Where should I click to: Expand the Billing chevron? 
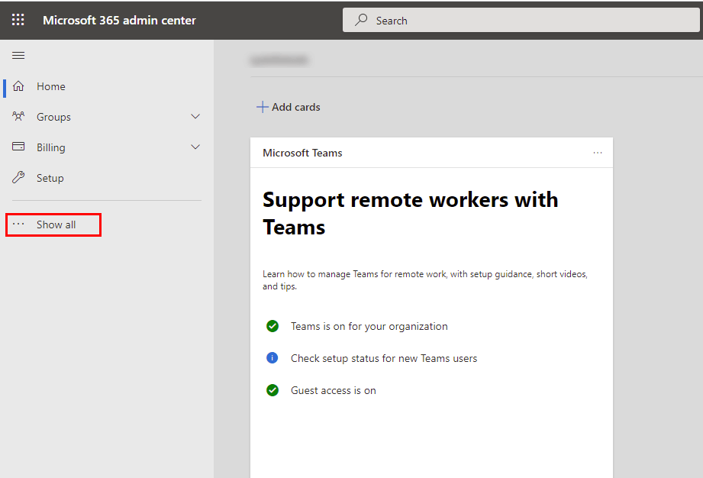(x=195, y=147)
